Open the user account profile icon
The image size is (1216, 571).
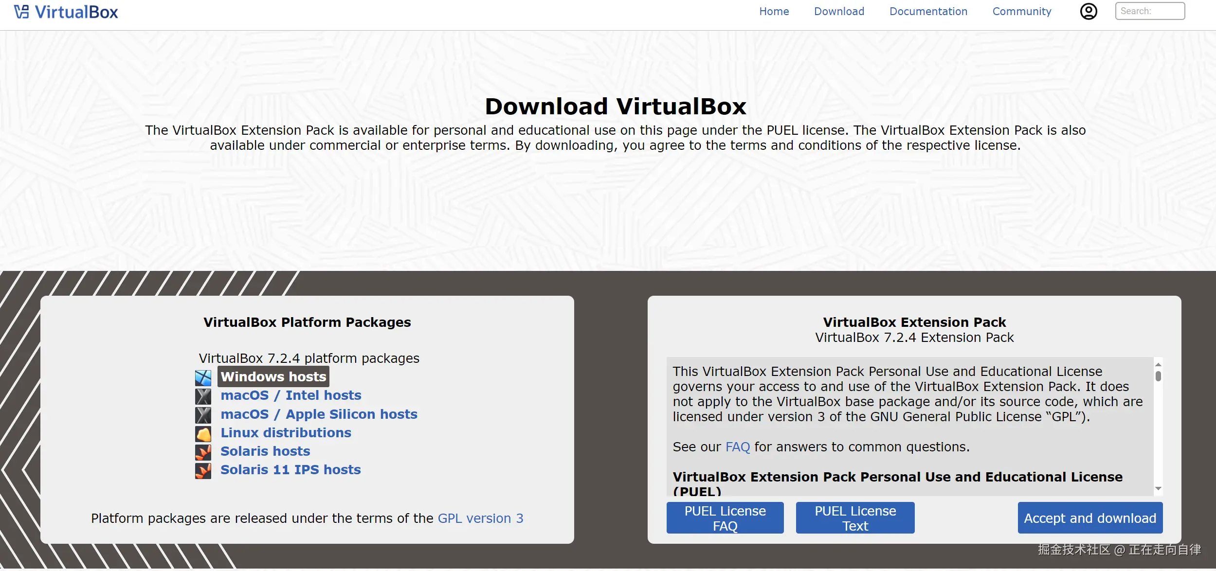[1088, 11]
